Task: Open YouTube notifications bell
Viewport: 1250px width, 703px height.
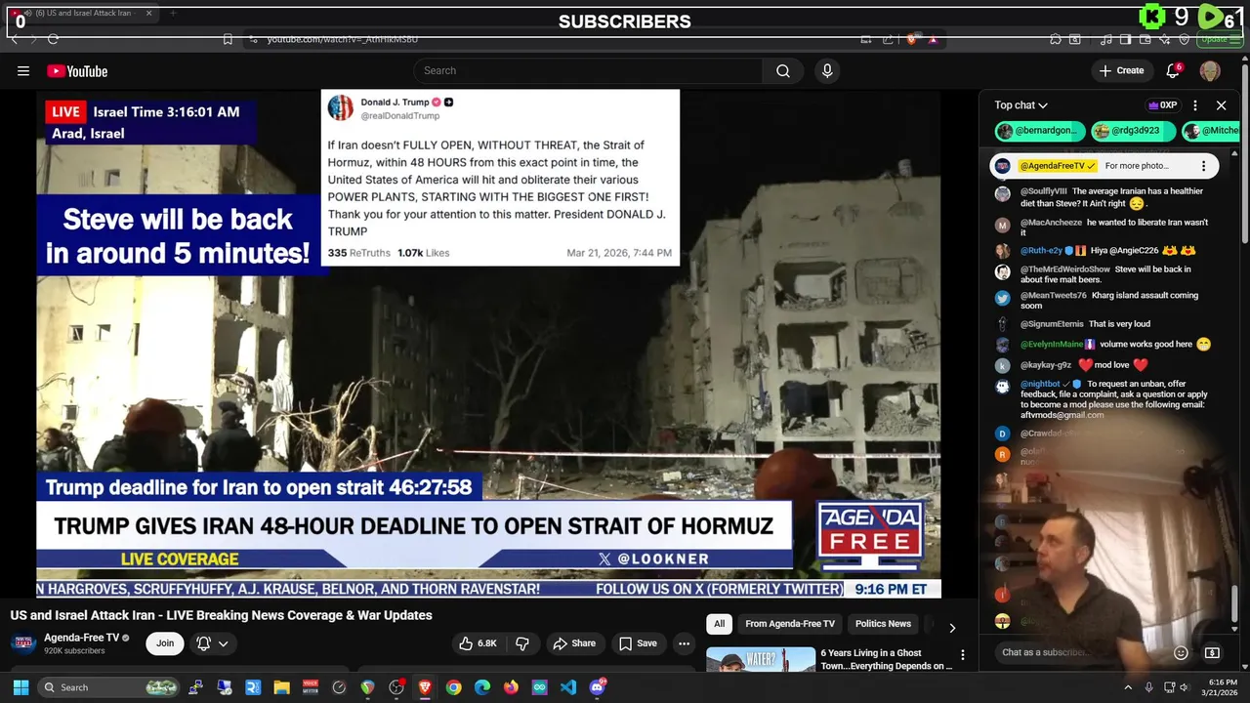Action: pos(1174,70)
